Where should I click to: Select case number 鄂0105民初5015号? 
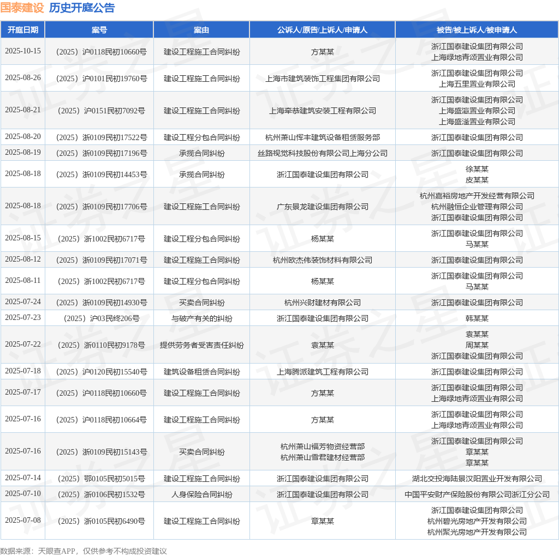click(102, 479)
